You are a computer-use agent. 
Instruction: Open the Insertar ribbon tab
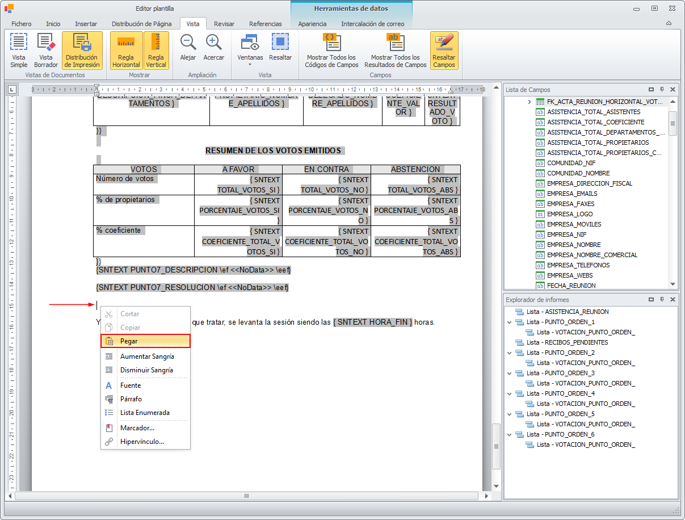click(x=86, y=24)
